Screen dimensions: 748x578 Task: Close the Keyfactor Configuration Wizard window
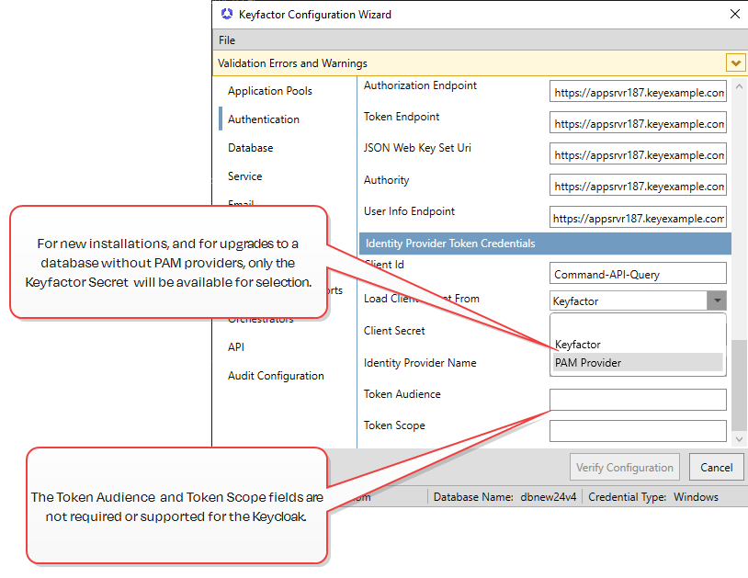point(734,14)
